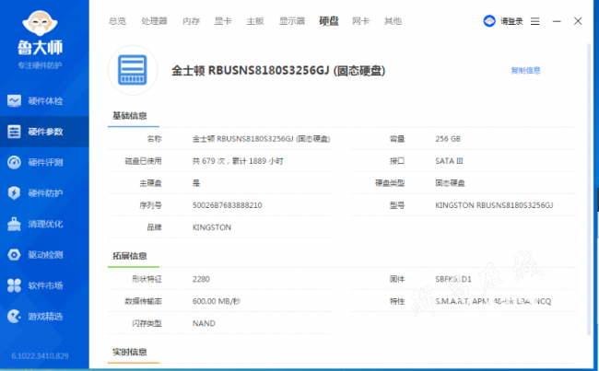599x371 pixels.
Task: Click usage value 共 679 次 累计 1889 小时
Action: (238, 161)
